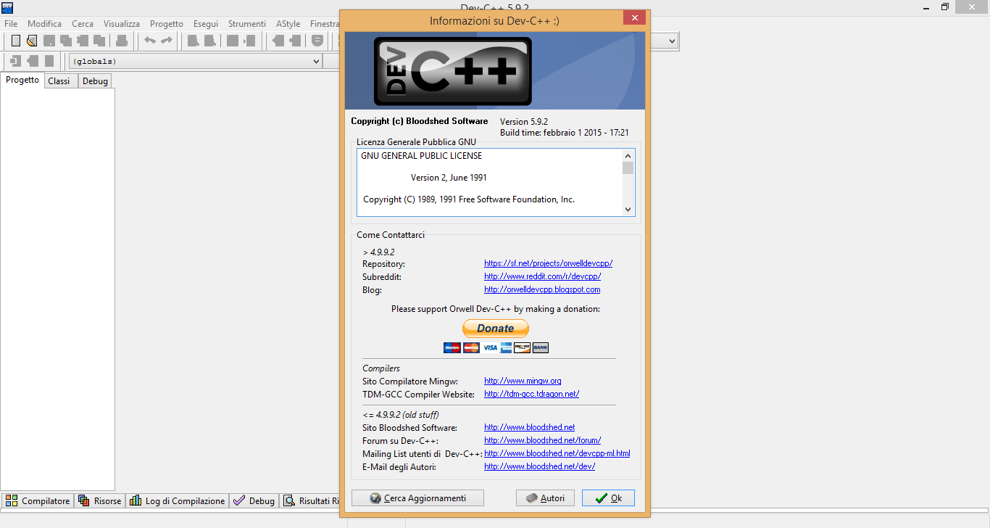Confirm the dialog with Ok
The height and width of the screenshot is (528, 990).
point(609,498)
